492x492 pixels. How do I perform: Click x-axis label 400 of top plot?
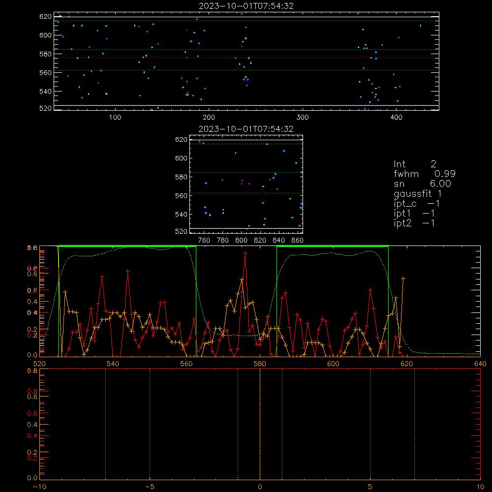396,118
